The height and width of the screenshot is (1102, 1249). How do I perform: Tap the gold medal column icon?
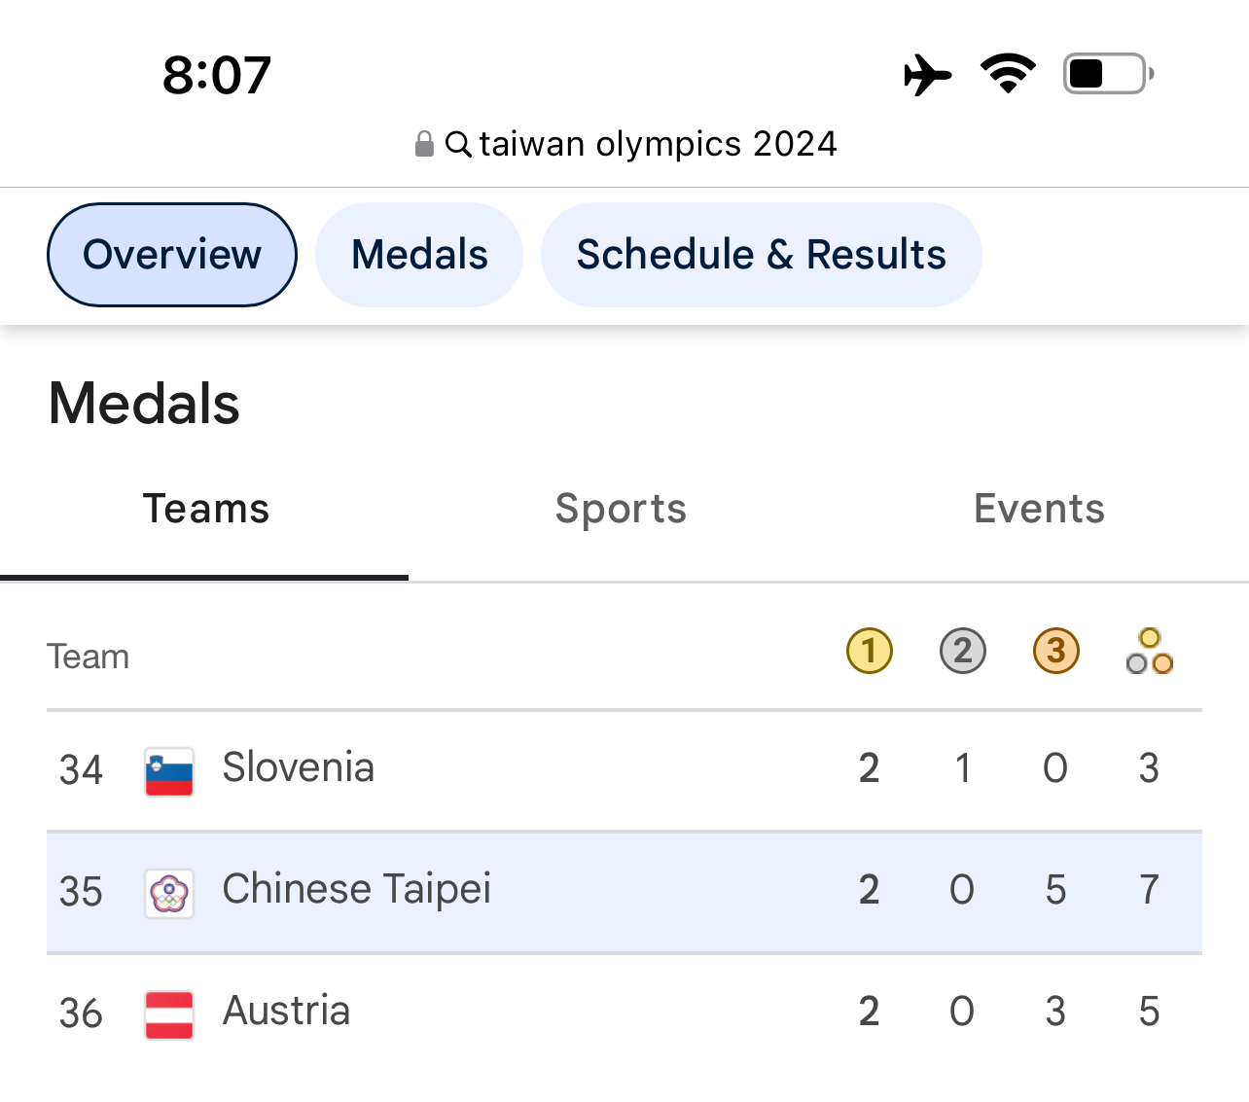tap(869, 651)
